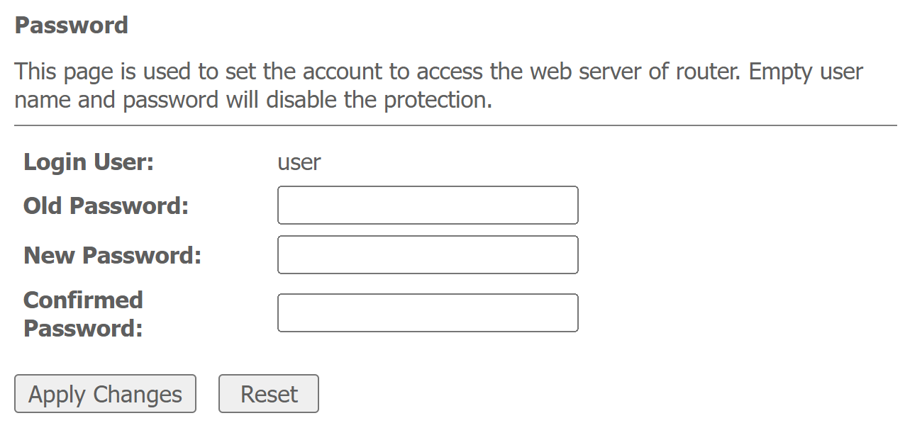The image size is (905, 423).
Task: Click the Old Password input field
Action: (x=428, y=205)
